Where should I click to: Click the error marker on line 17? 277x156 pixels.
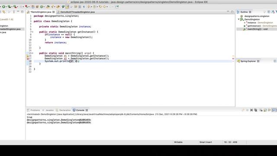pos(27,58)
